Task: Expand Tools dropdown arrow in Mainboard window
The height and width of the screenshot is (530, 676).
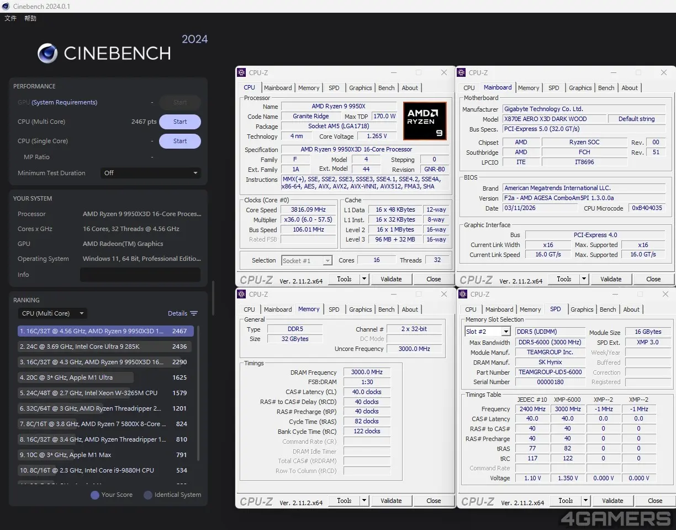Action: tap(584, 279)
